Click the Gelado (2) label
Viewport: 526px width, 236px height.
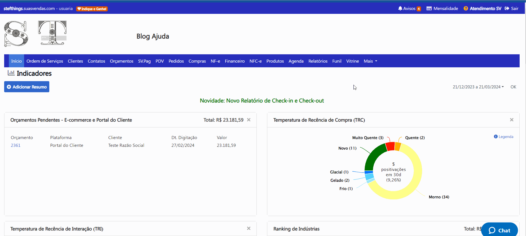pyautogui.click(x=340, y=180)
